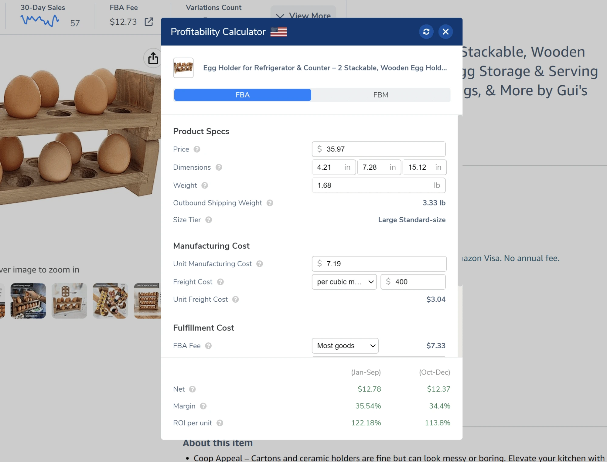Click the egg holder product thumbnail in calculator
Viewport: 607px width, 462px height.
pyautogui.click(x=183, y=68)
